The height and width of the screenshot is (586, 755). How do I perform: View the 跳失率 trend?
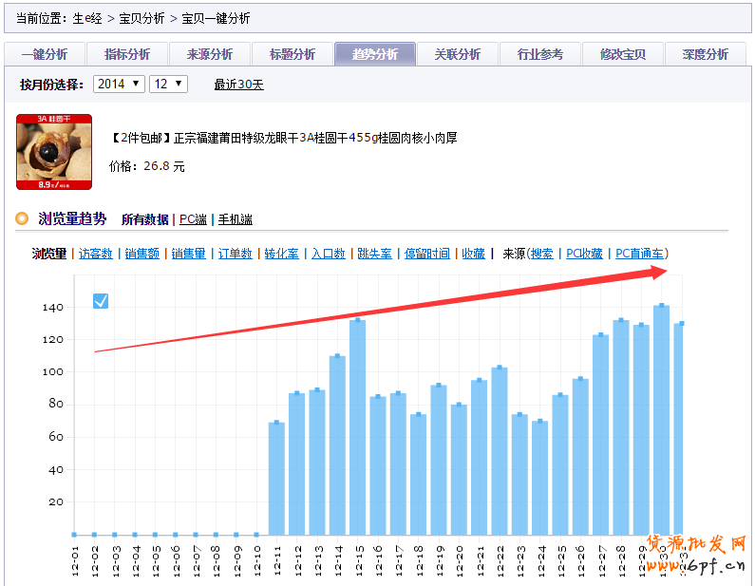click(x=374, y=254)
